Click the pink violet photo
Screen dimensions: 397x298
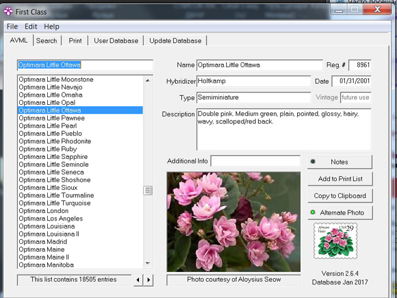coord(234,222)
